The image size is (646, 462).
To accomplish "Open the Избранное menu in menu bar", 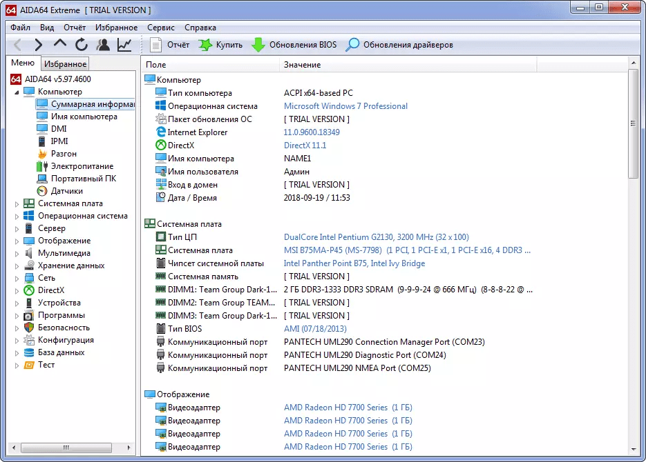I will 117,28.
